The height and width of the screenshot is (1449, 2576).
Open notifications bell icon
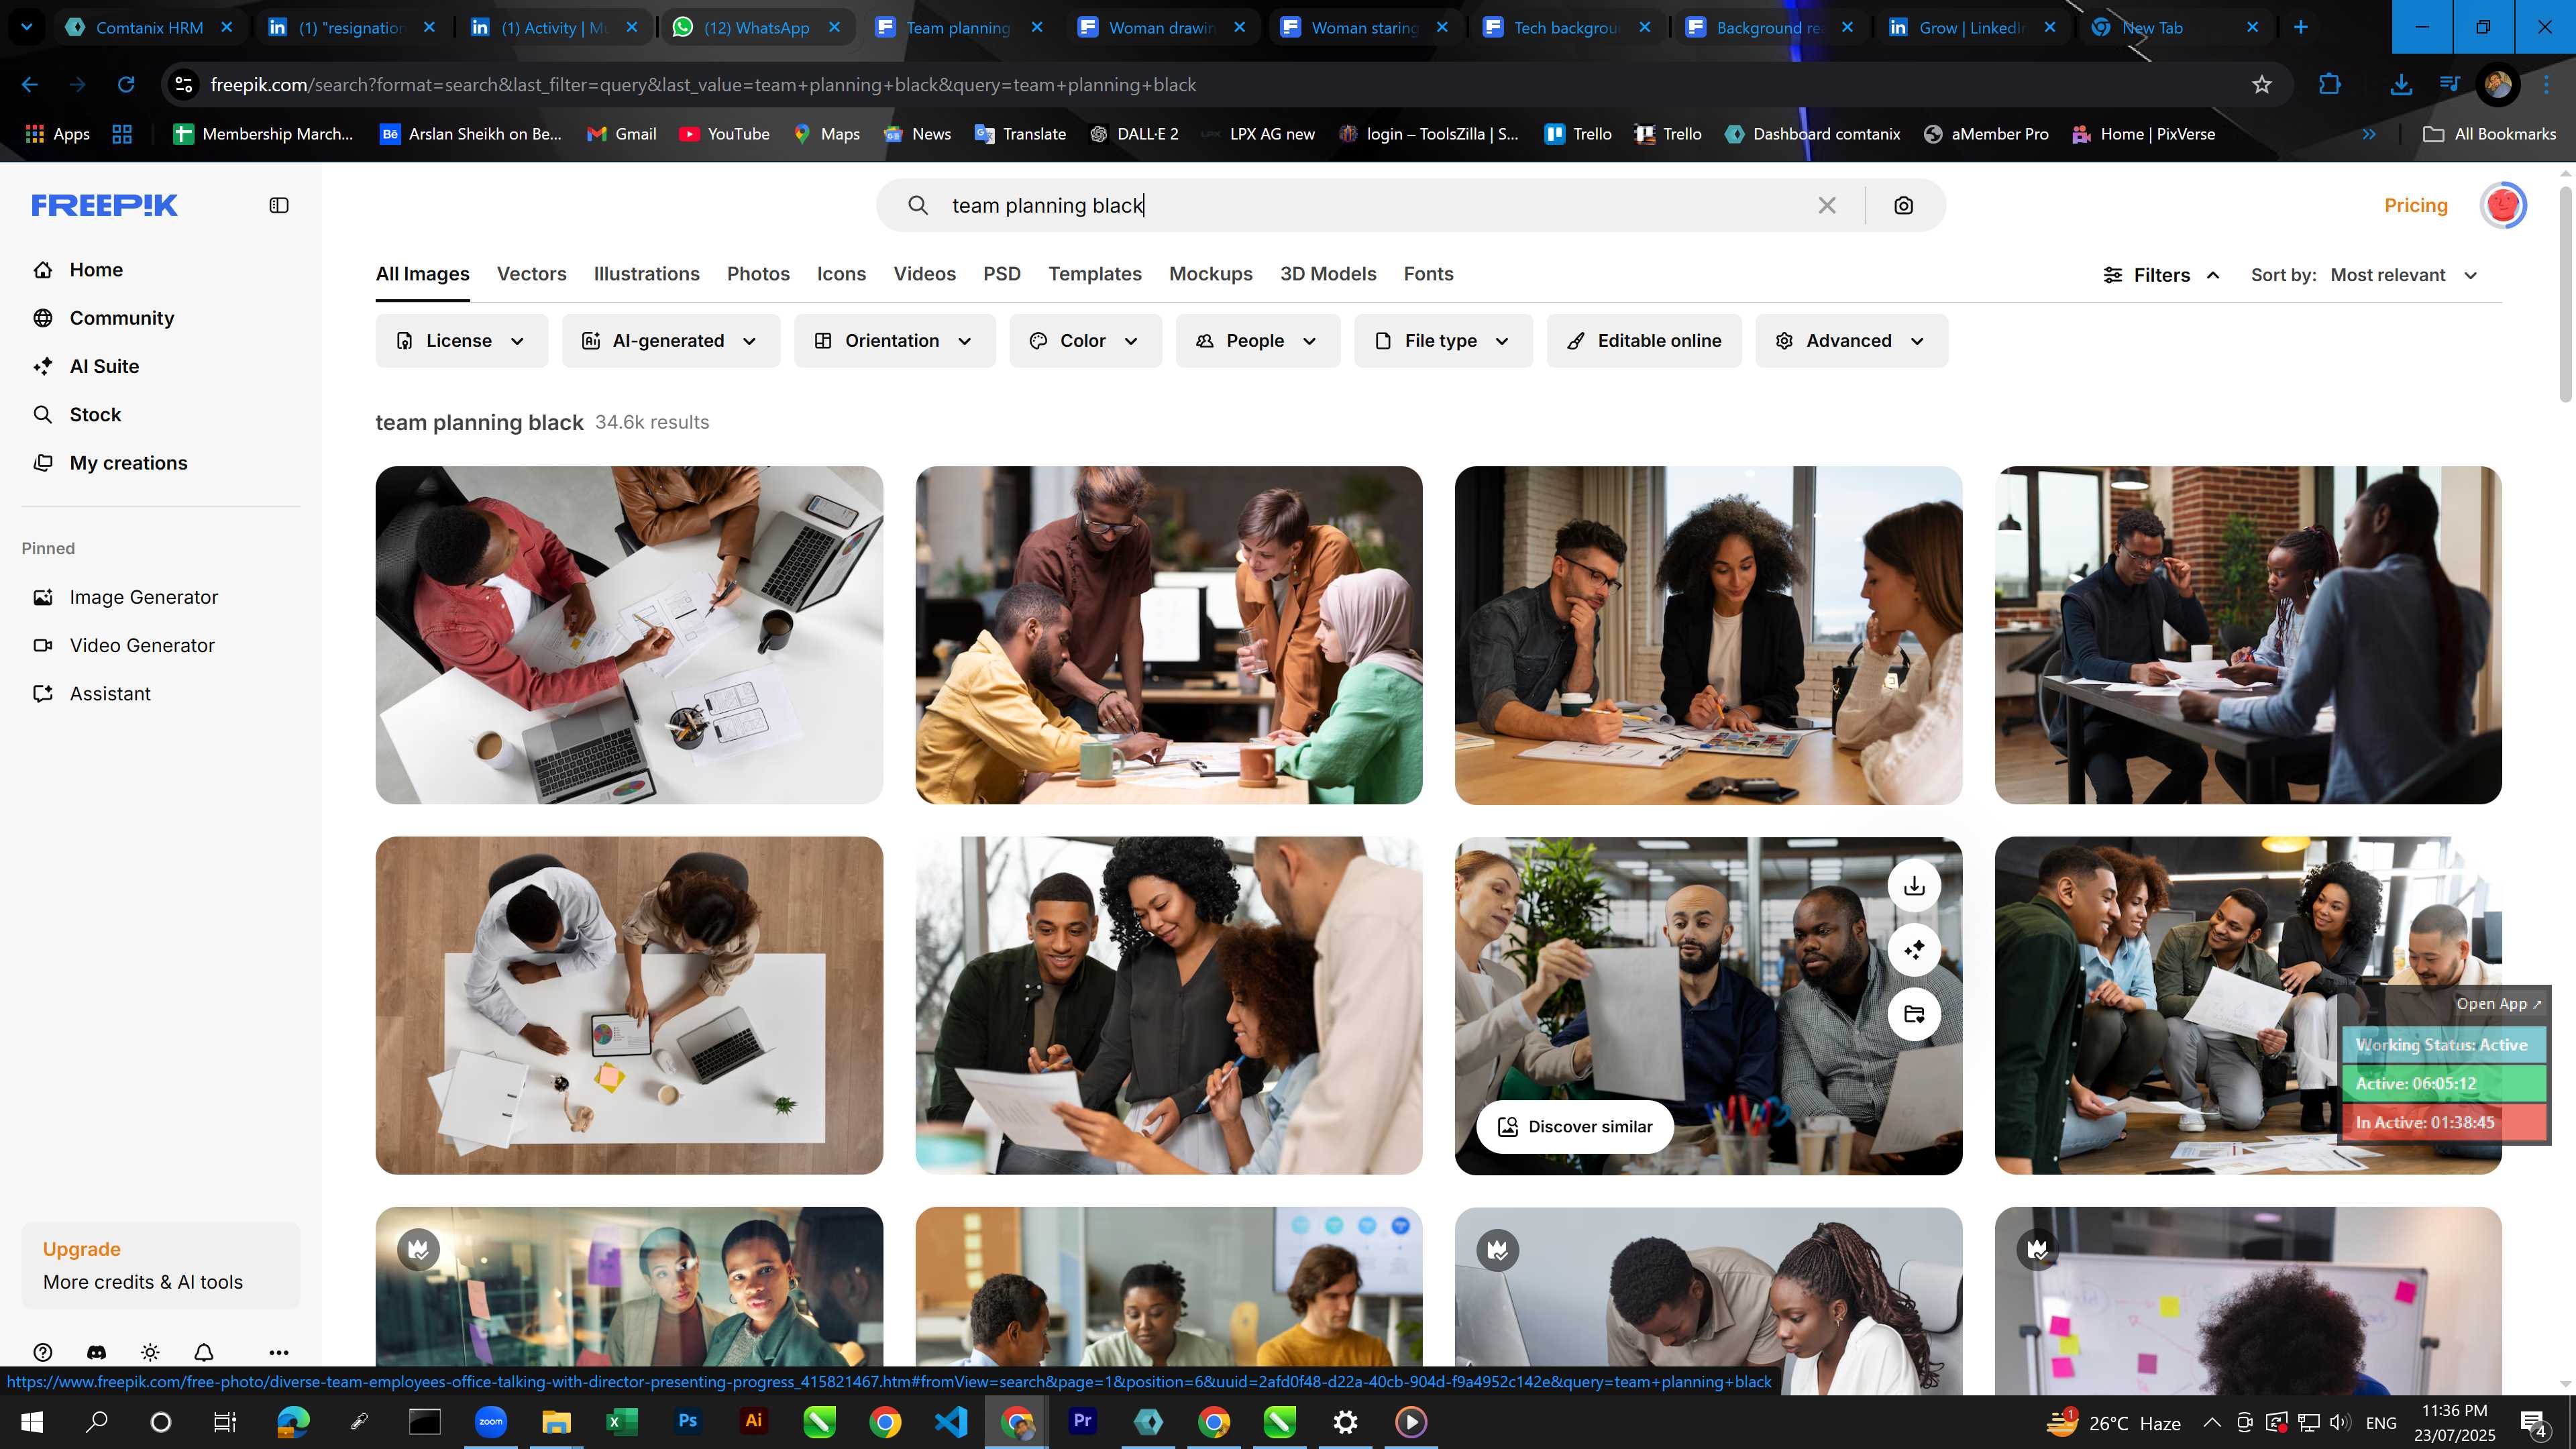(x=204, y=1352)
